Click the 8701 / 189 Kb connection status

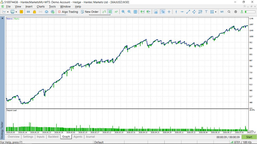point(241,142)
